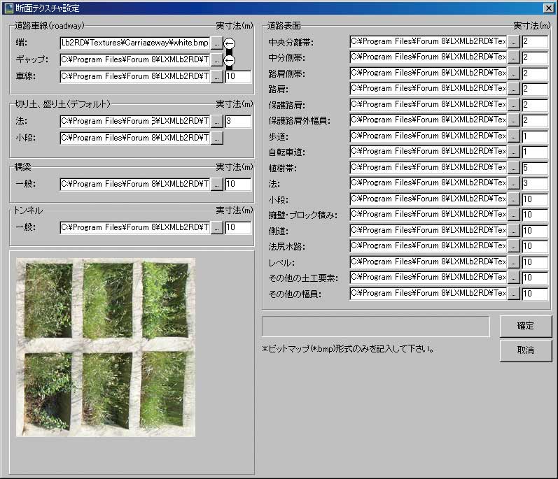Confirm settings with 確定 button
Screen dimensions: 558x479
(x=526, y=326)
